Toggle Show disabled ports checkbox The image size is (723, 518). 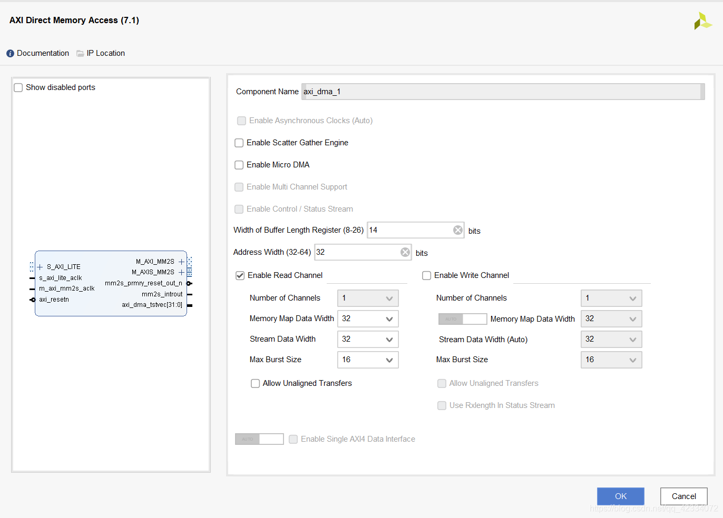tap(18, 87)
